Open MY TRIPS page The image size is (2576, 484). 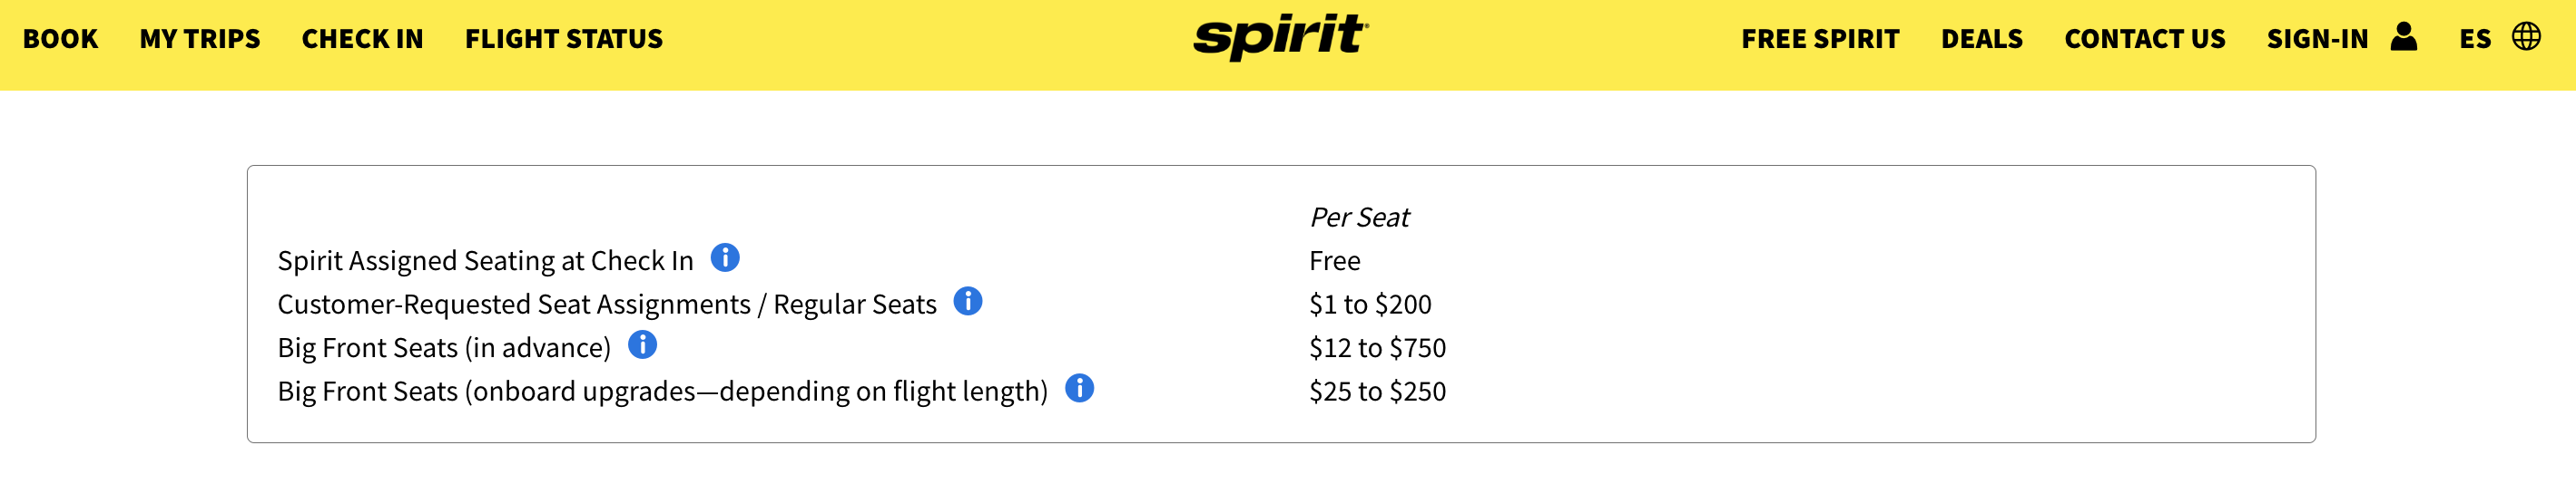coord(200,39)
